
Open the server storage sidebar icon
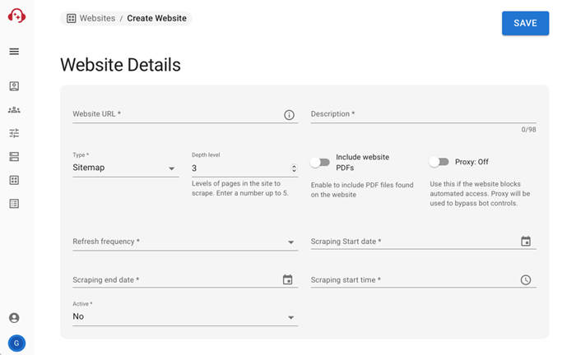coord(14,157)
